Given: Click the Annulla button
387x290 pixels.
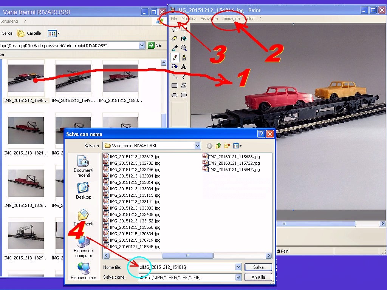Looking at the screenshot, I should click(258, 277).
